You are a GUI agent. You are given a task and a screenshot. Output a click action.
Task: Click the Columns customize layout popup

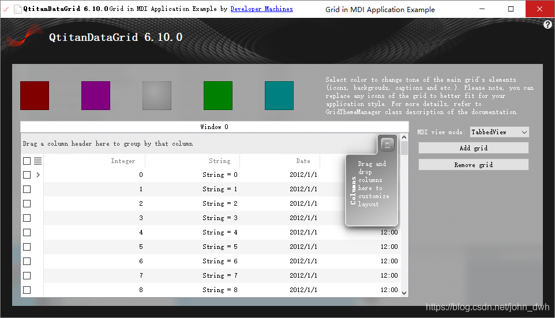pyautogui.click(x=372, y=190)
